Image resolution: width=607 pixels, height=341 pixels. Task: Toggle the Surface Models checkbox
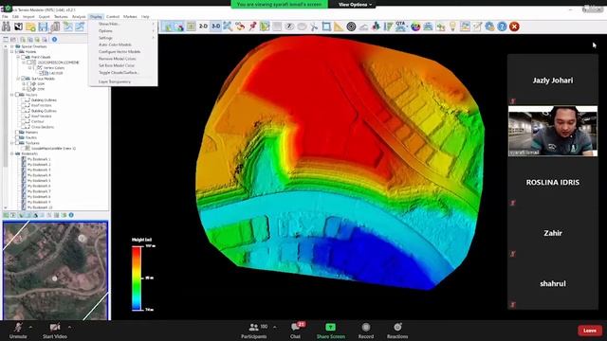tap(23, 79)
